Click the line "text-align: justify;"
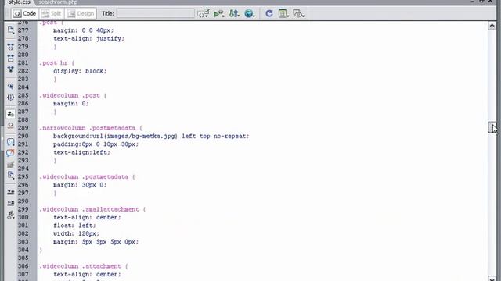 click(88, 38)
